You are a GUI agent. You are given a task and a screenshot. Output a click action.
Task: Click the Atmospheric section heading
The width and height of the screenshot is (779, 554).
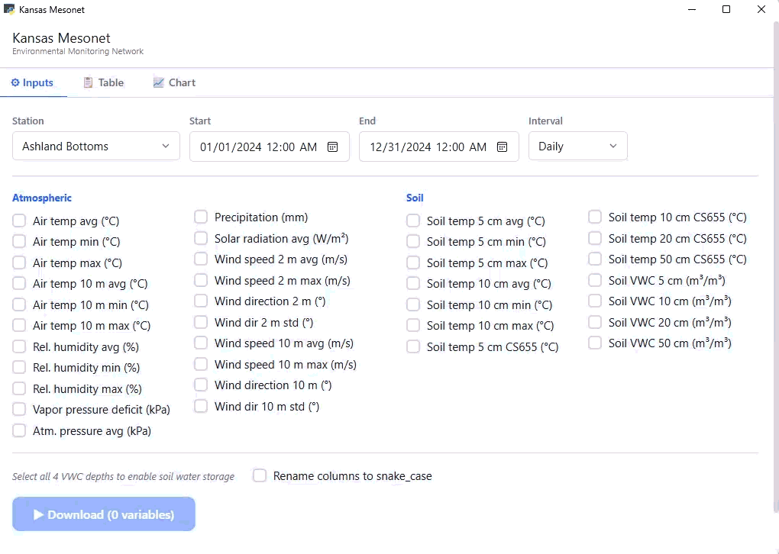[x=42, y=198]
